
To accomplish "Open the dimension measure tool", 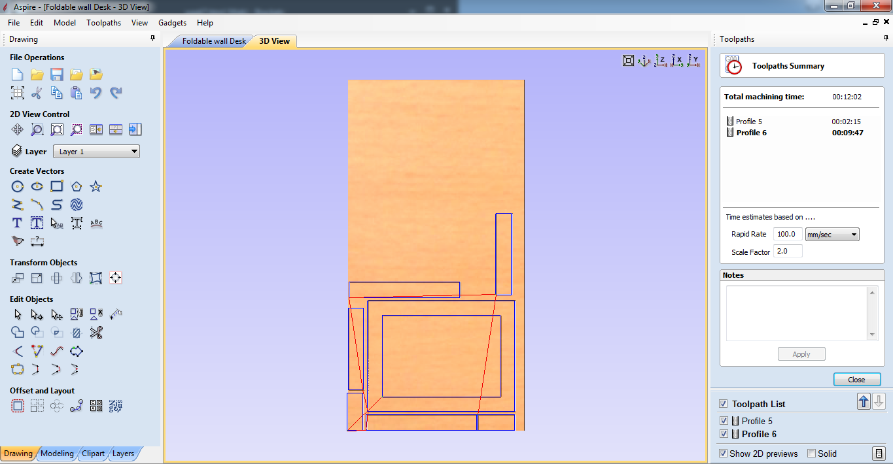I will pyautogui.click(x=37, y=241).
